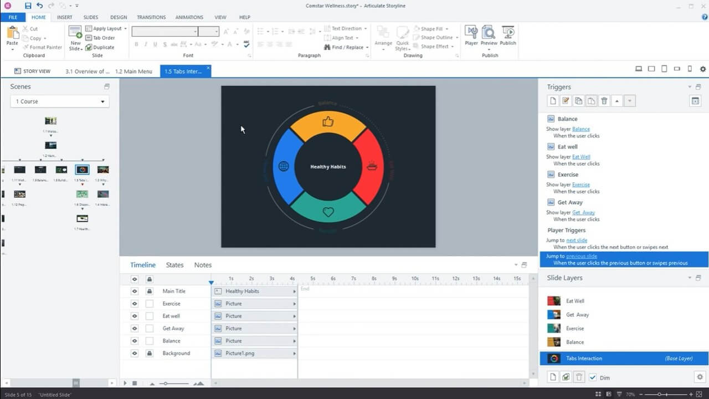Expand the Picture1.png timeline bar arrow
709x399 pixels.
(x=294, y=353)
